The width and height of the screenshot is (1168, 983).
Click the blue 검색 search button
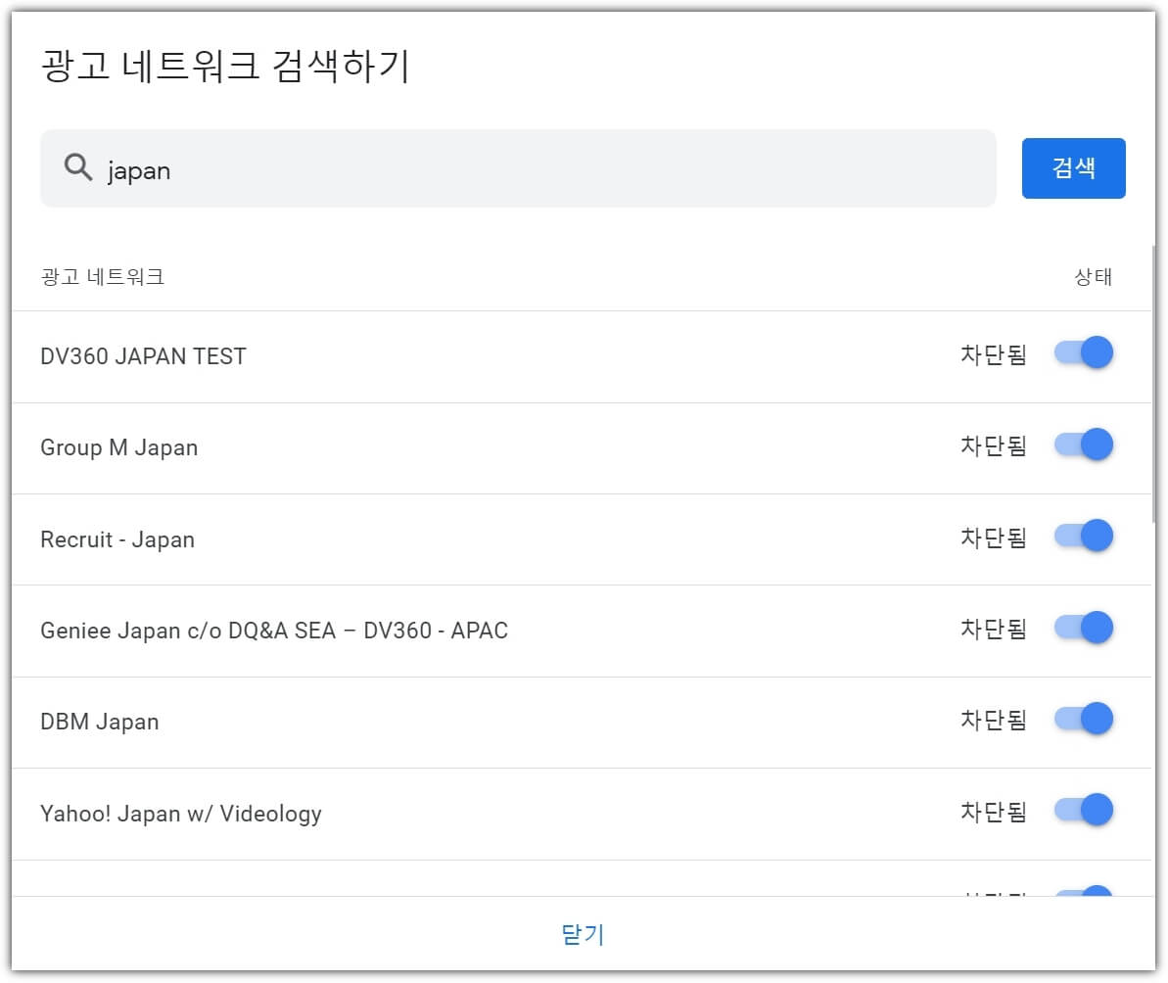coord(1073,167)
